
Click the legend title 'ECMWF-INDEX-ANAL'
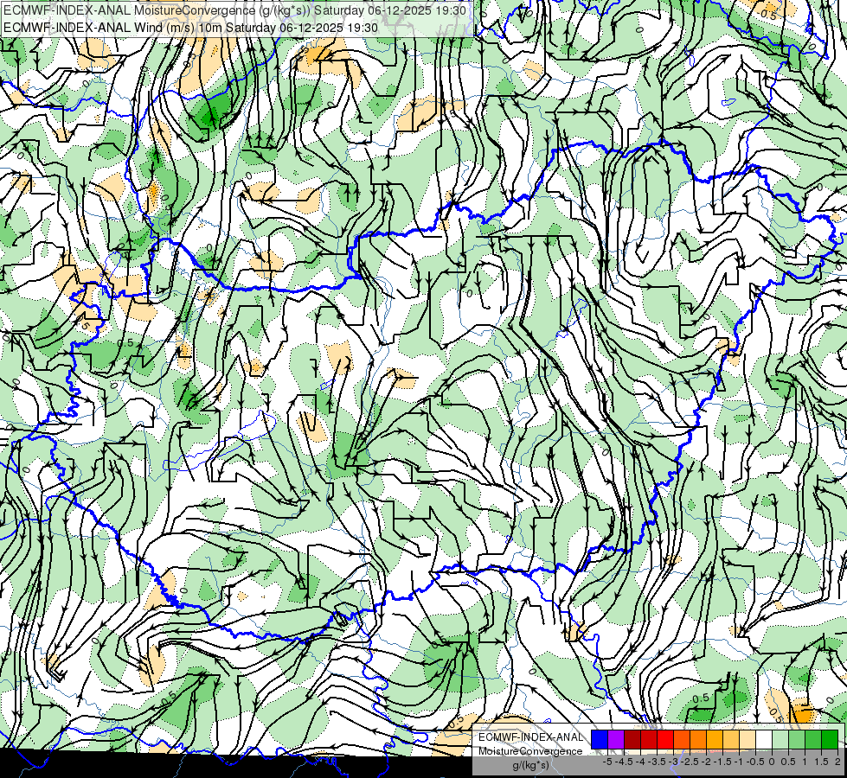point(530,737)
